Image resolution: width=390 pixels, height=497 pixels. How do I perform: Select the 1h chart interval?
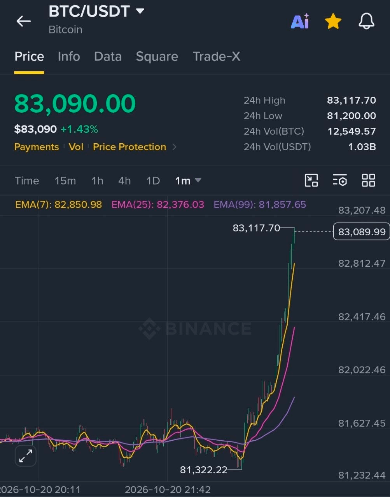[x=97, y=181]
